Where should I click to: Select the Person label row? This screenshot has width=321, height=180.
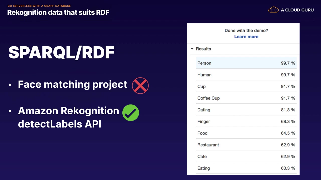pyautogui.click(x=246, y=63)
